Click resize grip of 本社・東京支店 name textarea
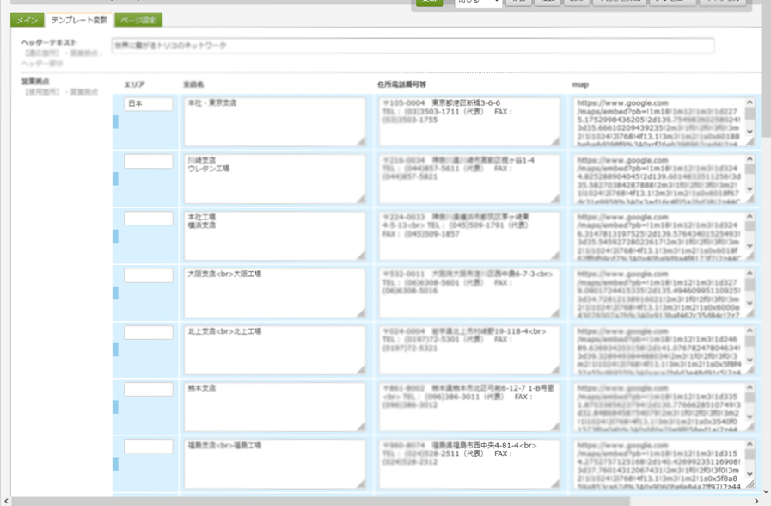The height and width of the screenshot is (506, 771). [x=362, y=142]
